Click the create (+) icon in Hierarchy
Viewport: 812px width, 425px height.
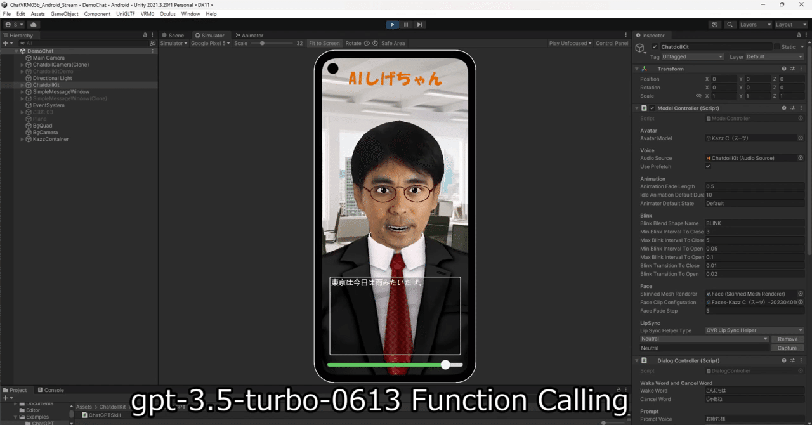coord(5,43)
